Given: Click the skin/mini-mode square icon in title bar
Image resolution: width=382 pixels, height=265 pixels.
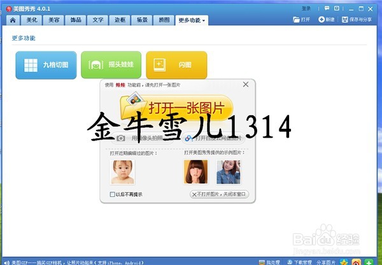Looking at the screenshot, I should click(x=336, y=8).
